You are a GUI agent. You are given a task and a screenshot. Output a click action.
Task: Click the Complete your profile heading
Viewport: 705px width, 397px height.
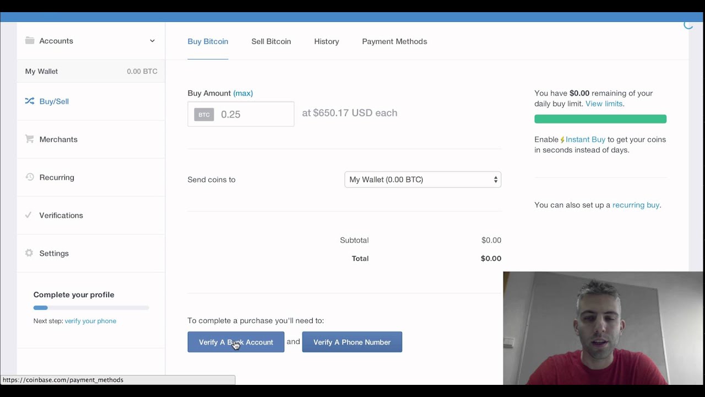click(74, 294)
